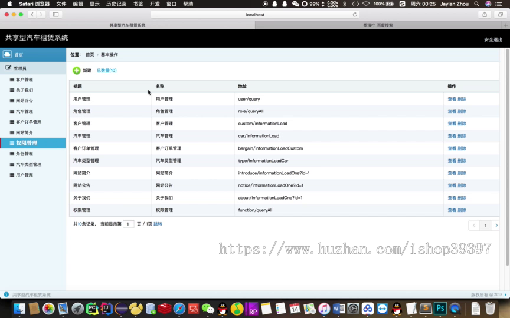The height and width of the screenshot is (318, 510).
Task: Click 删除 for the 网站简介 row
Action: pos(462,173)
